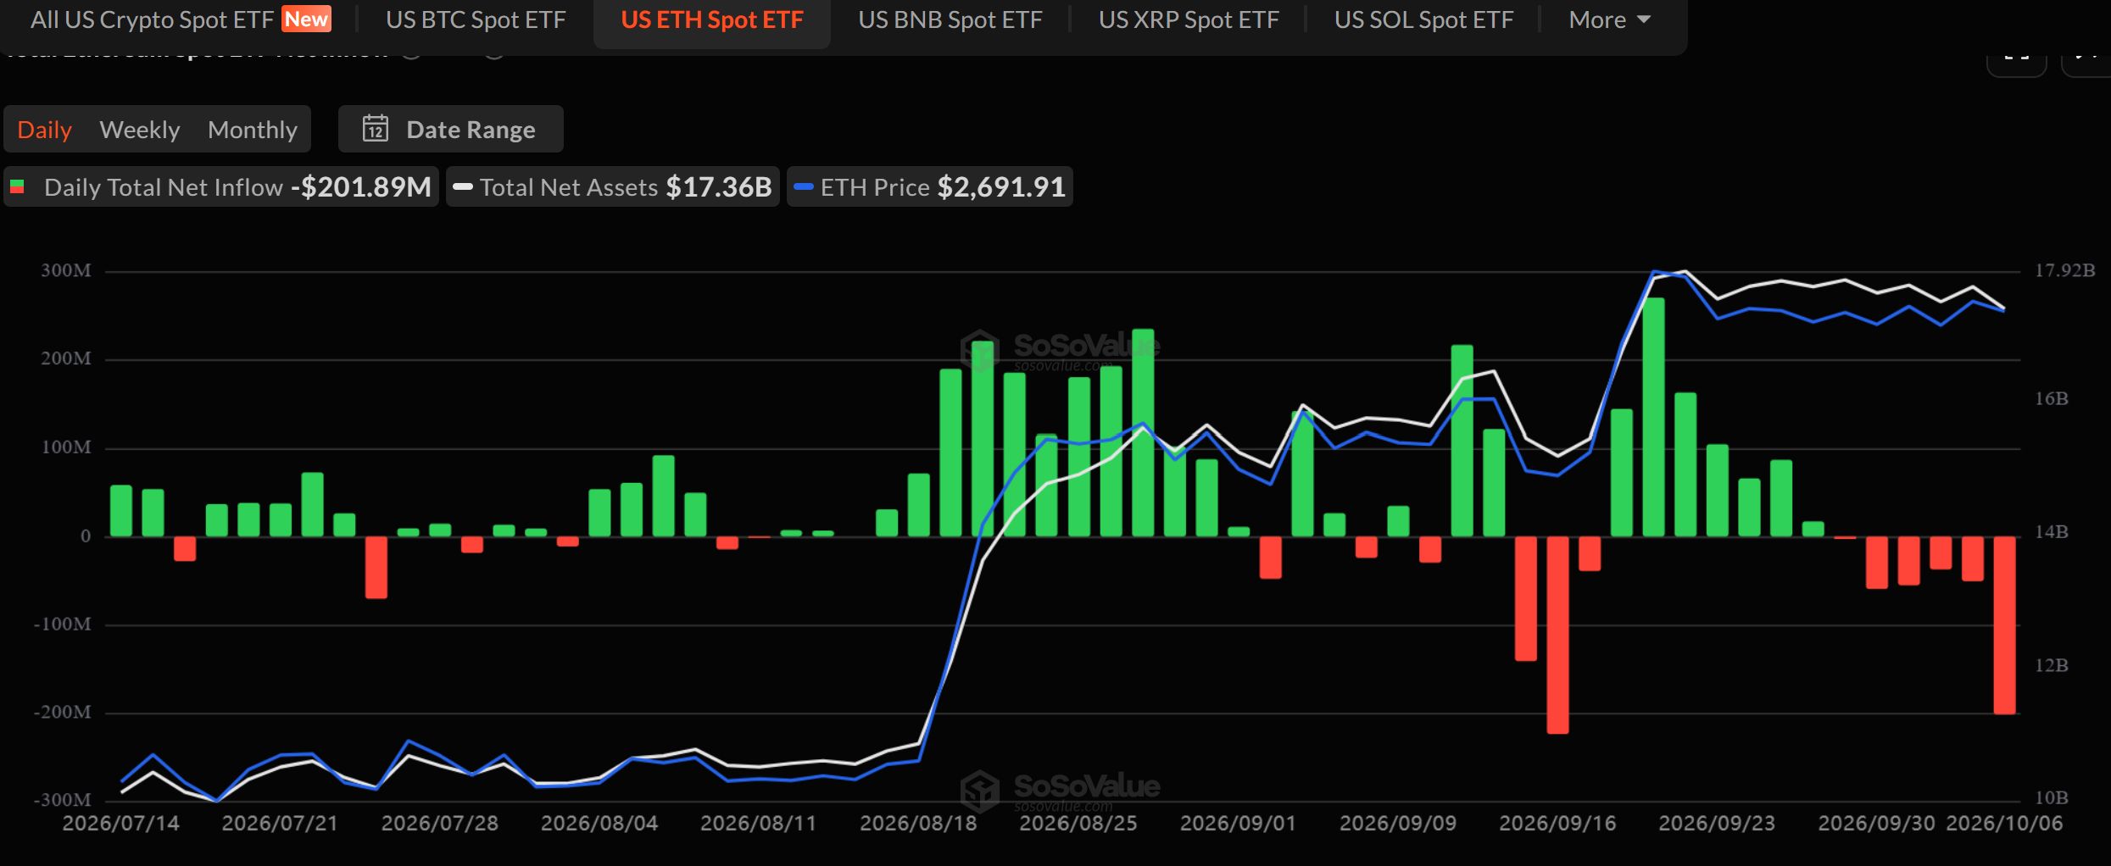
Task: Expand the More dropdown menu
Action: pos(1609,19)
